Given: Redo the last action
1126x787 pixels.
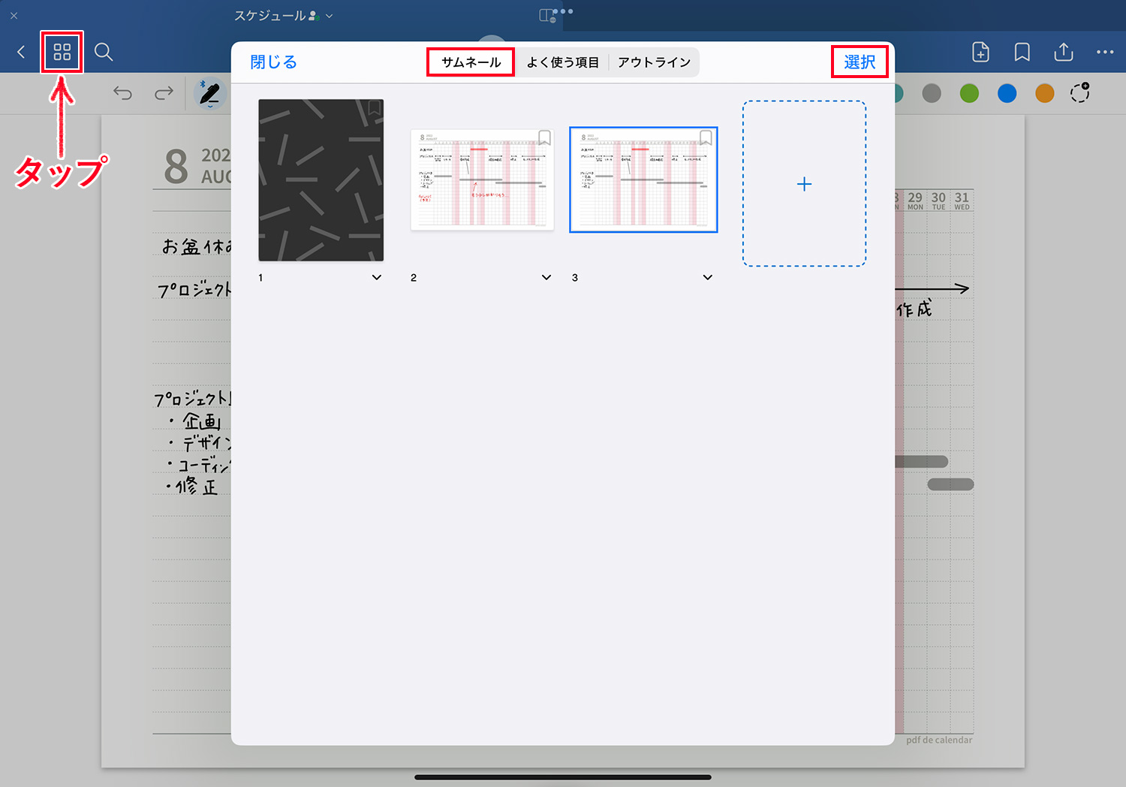Looking at the screenshot, I should (x=164, y=93).
